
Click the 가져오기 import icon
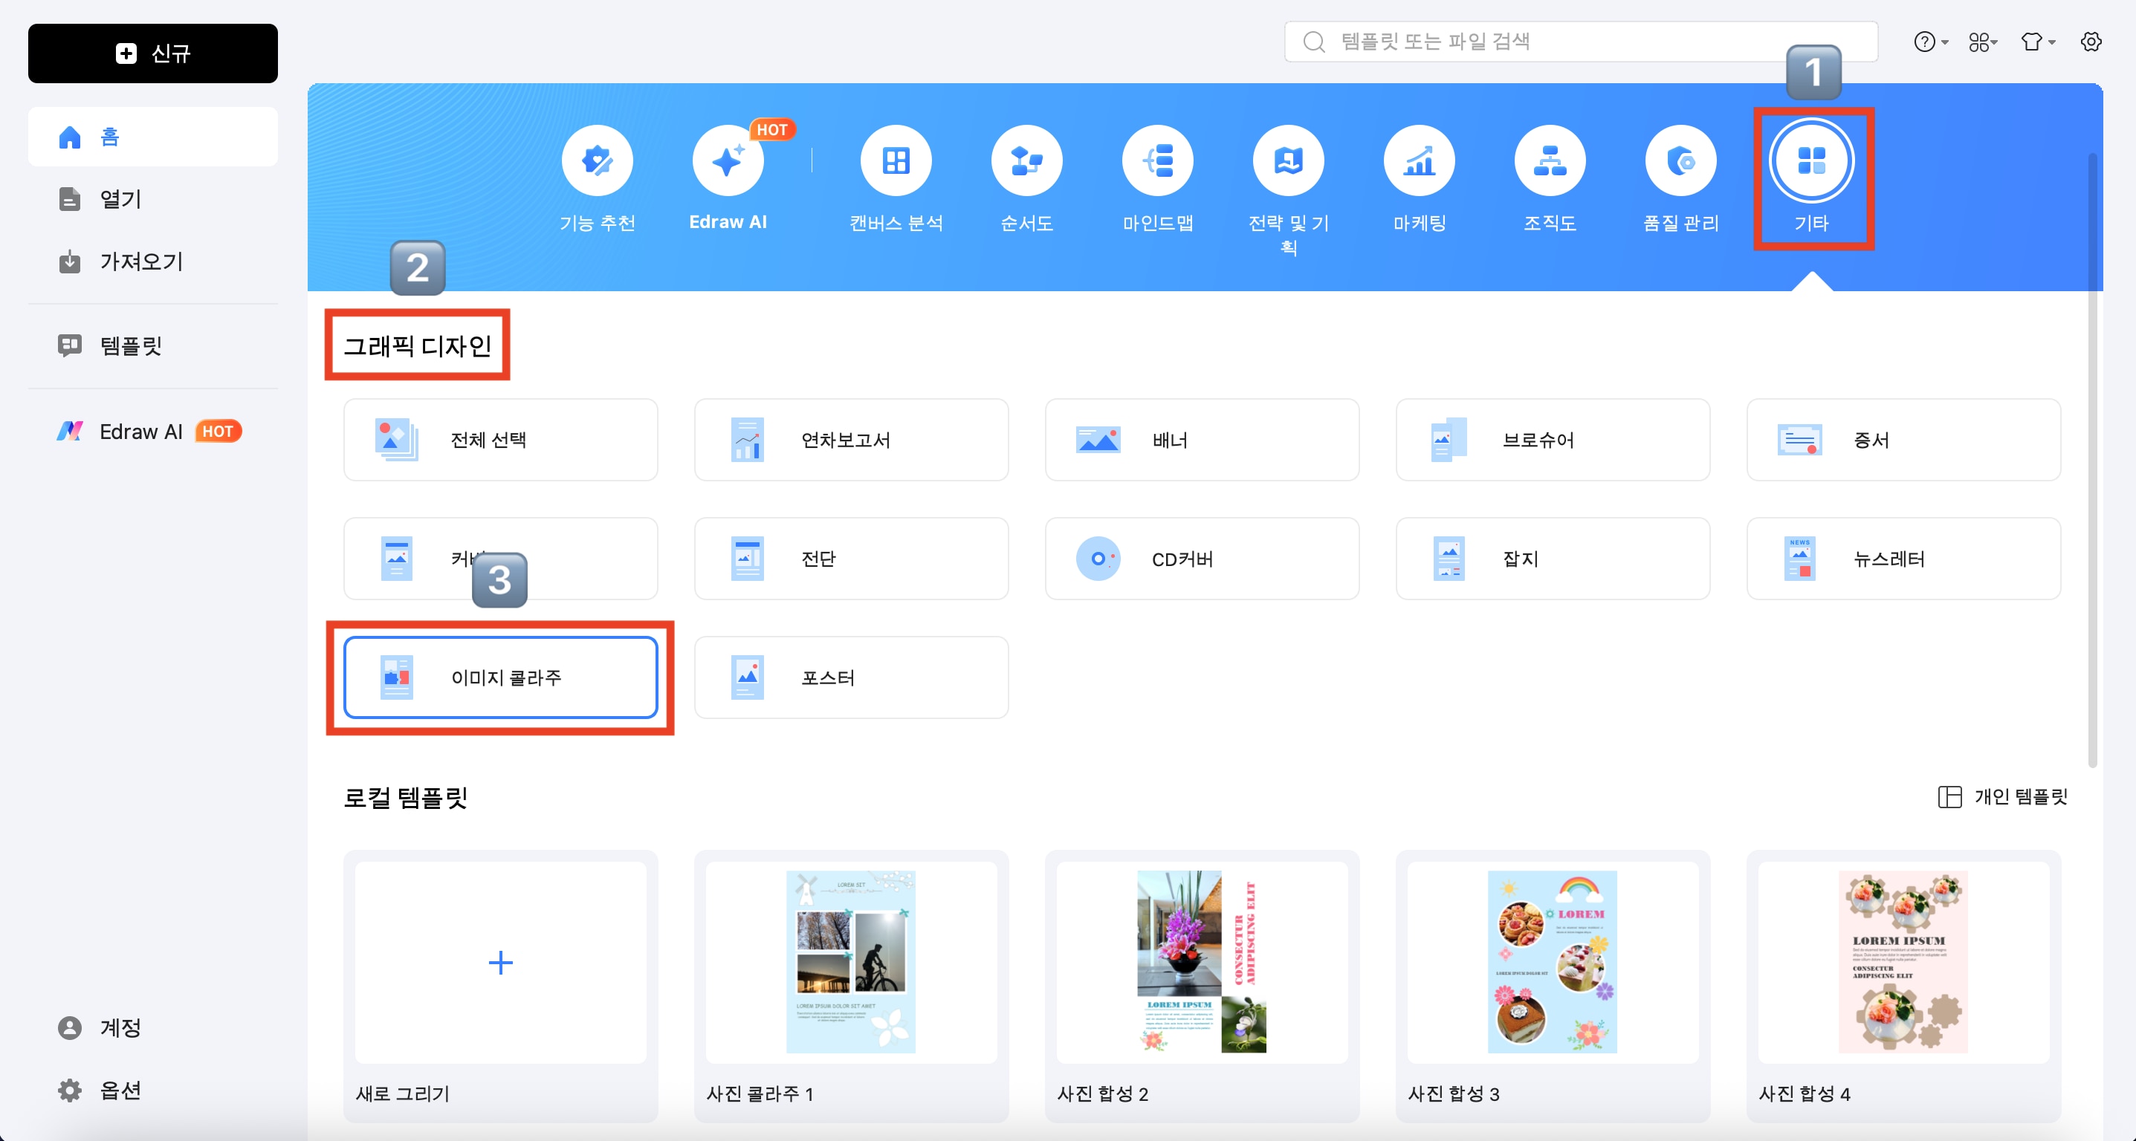pos(70,261)
